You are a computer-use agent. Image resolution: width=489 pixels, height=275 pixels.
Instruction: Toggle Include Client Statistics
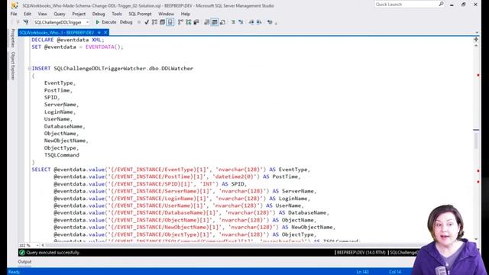point(196,22)
